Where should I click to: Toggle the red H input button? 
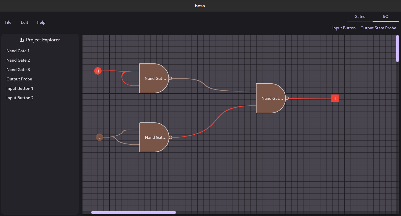pyautogui.click(x=98, y=71)
